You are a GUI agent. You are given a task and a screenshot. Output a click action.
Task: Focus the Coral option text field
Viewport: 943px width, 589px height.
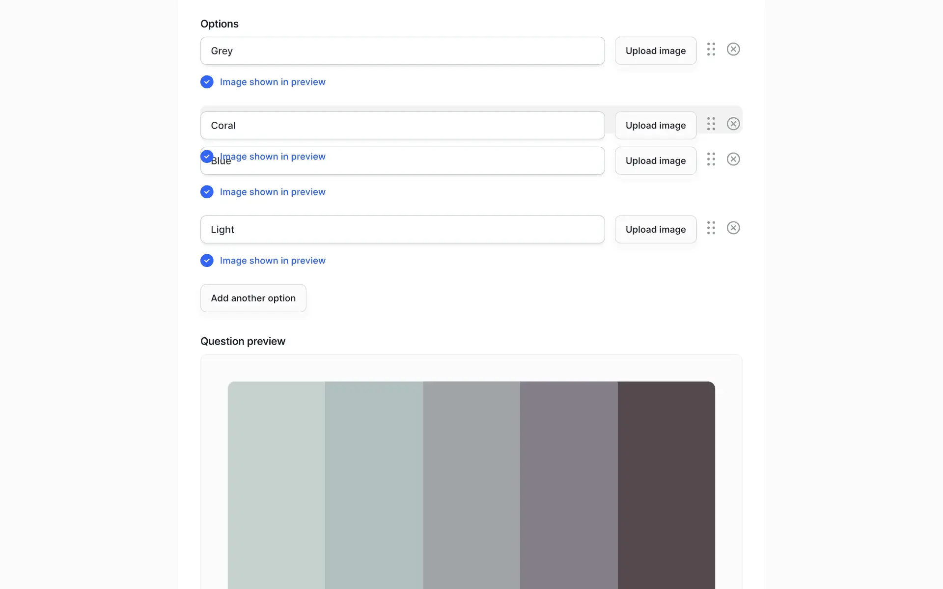click(x=402, y=125)
